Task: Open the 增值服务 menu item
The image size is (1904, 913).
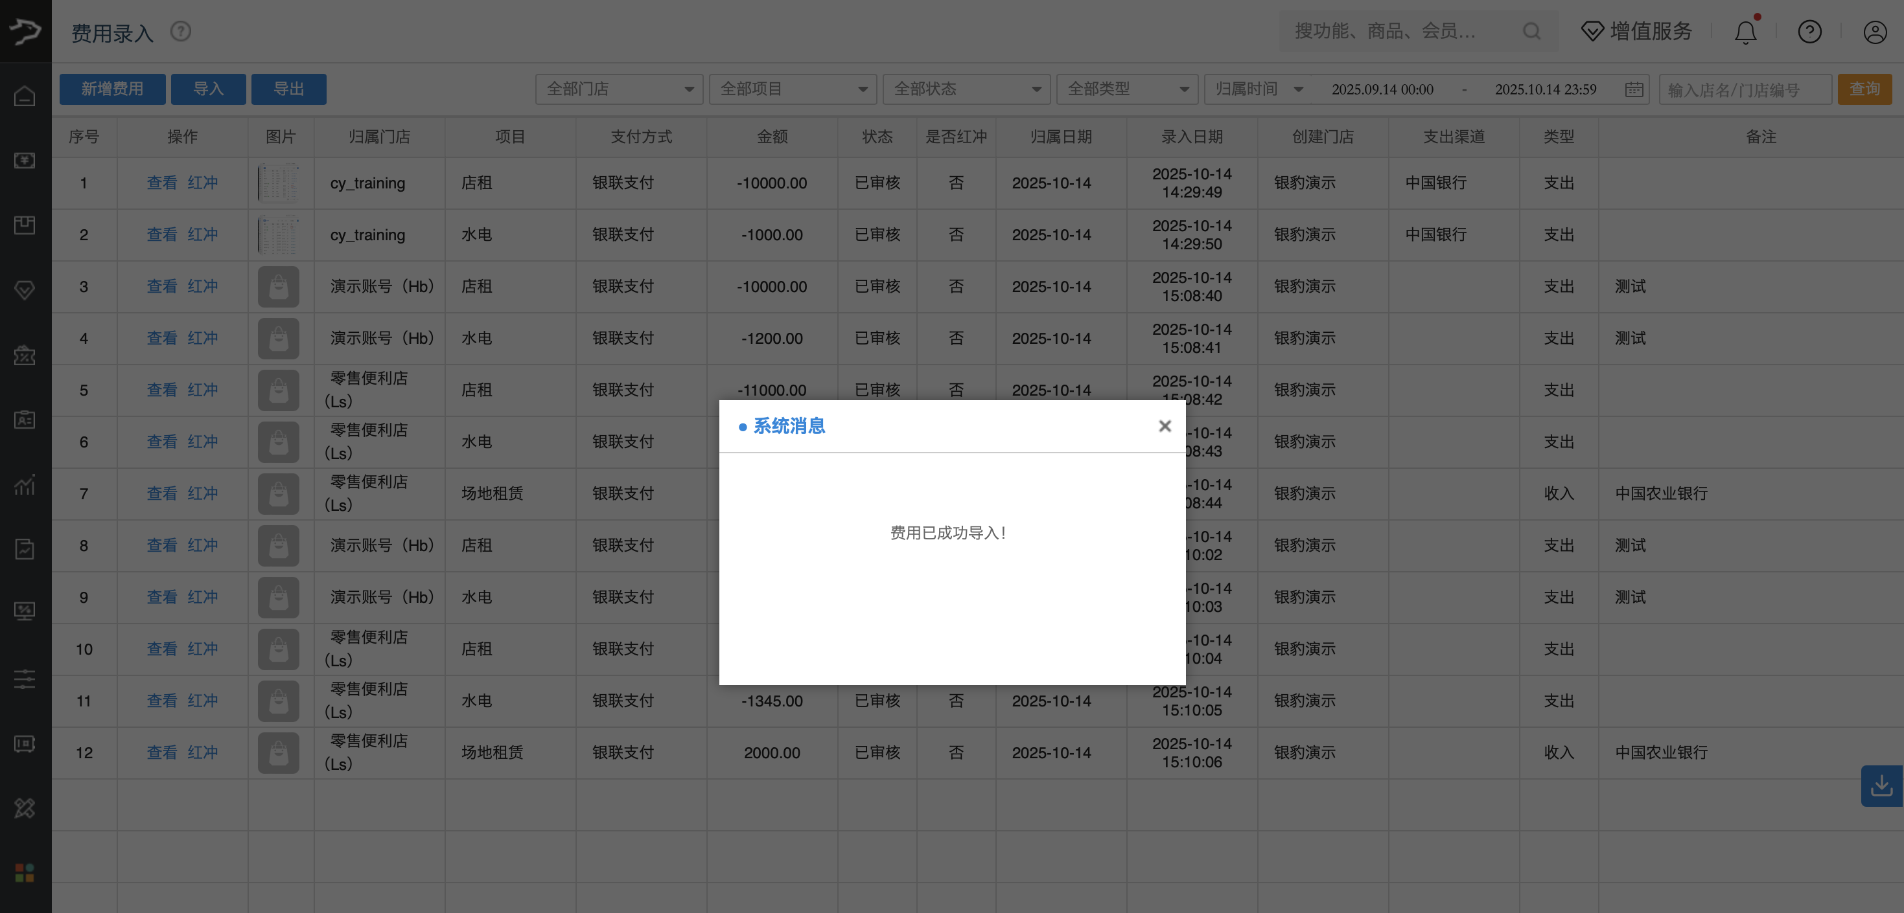Action: tap(1636, 31)
